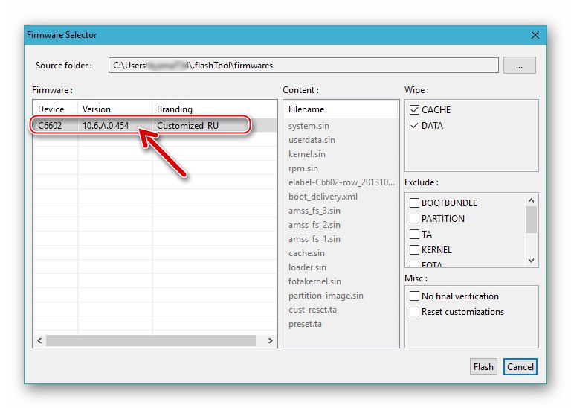Select rpm.sin in content list
Viewport: 571px width, 408px height.
(303, 168)
